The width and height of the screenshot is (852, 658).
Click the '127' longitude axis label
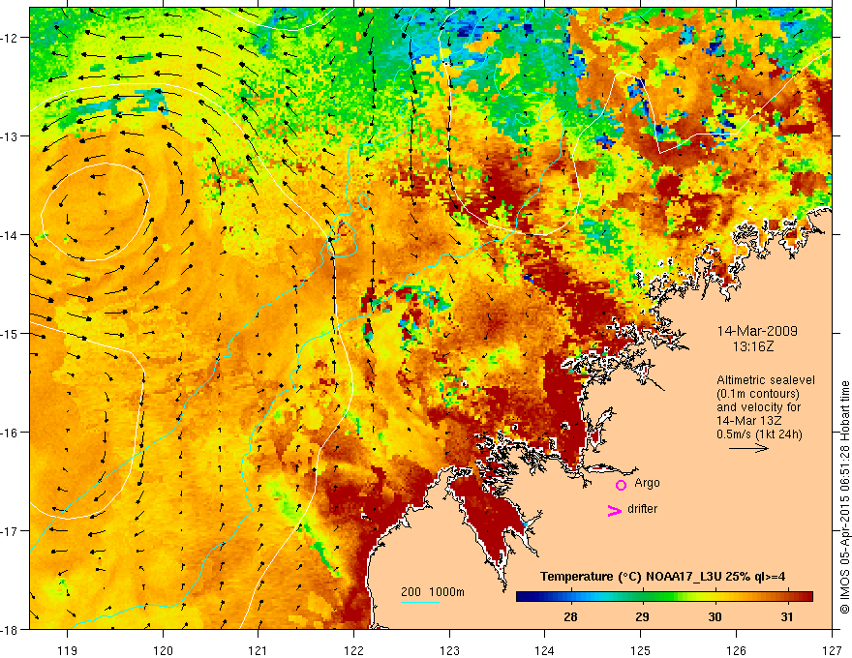(x=832, y=650)
